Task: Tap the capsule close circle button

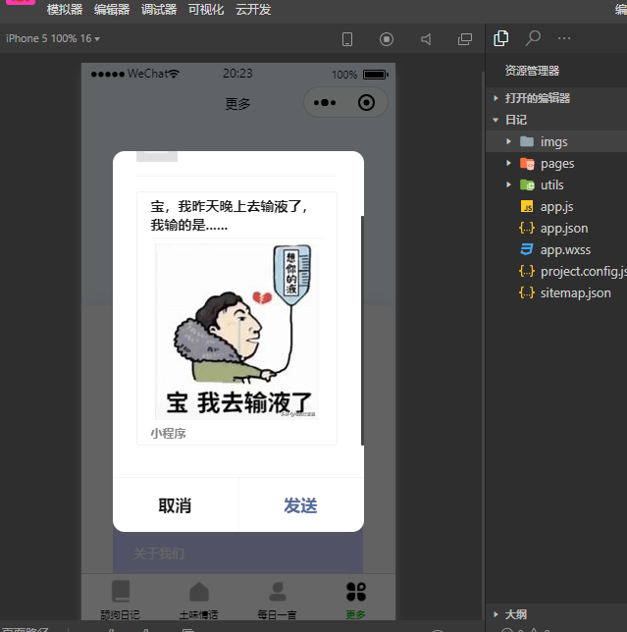Action: coord(367,102)
